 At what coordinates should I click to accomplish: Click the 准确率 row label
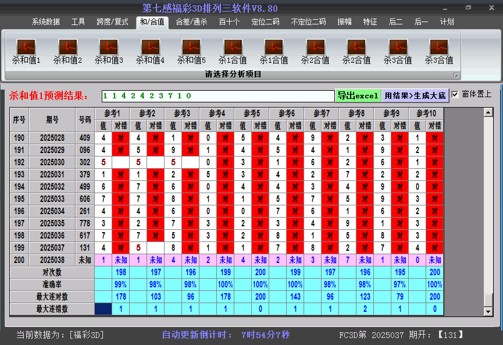(x=52, y=284)
